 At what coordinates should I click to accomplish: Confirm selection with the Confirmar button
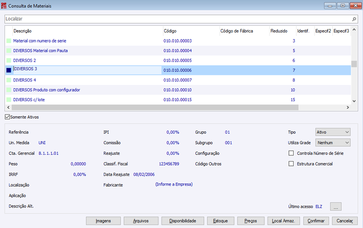pos(316,221)
